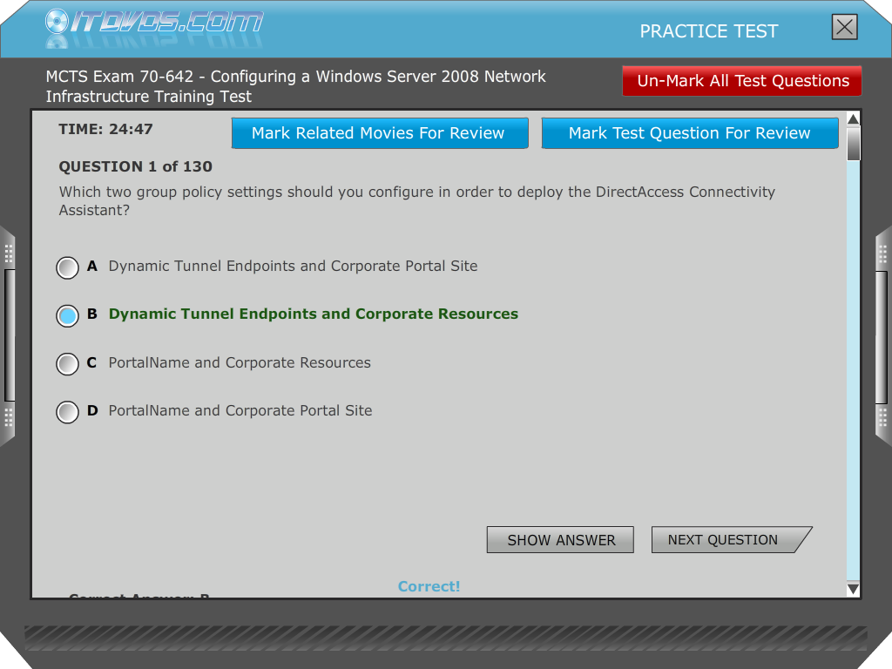
Task: Click Mark Related Movies For Review
Action: [x=380, y=133]
